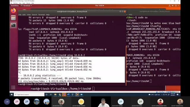This screenshot has height=107, width=190.
Task: Open the blue taskbar app after Teams
Action: point(68,95)
